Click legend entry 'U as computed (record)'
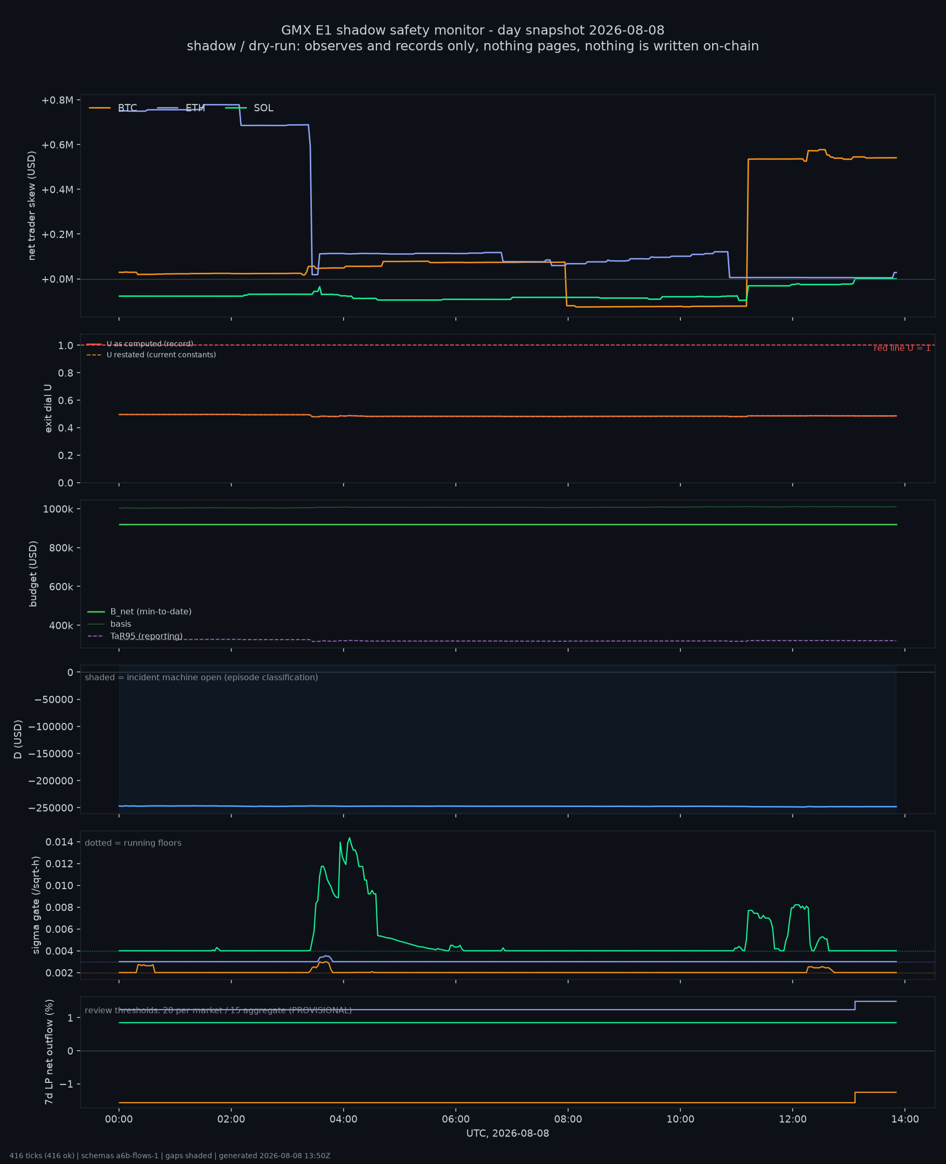 tap(150, 344)
